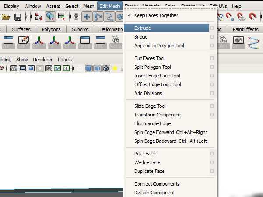
Task: Open the UTE shelf button
Action: (x=100, y=42)
